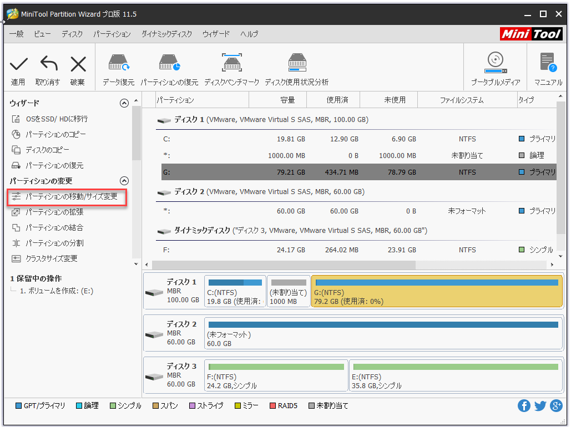Click sidebar scroll up arrow

tap(136, 100)
